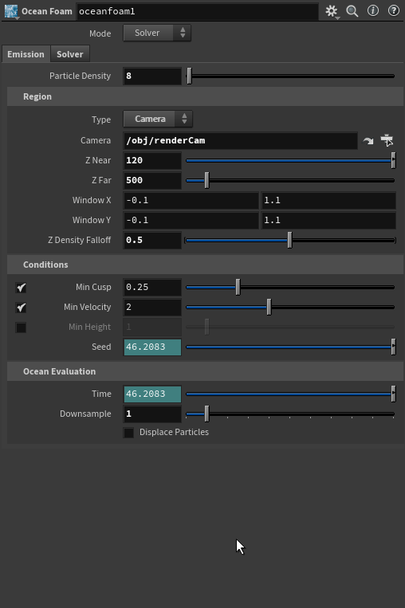The height and width of the screenshot is (608, 405).
Task: Click the jump to camera operator arrow
Action: (368, 141)
